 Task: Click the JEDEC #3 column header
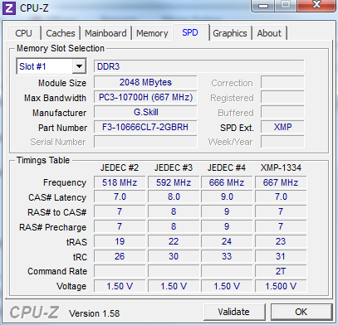(x=174, y=167)
